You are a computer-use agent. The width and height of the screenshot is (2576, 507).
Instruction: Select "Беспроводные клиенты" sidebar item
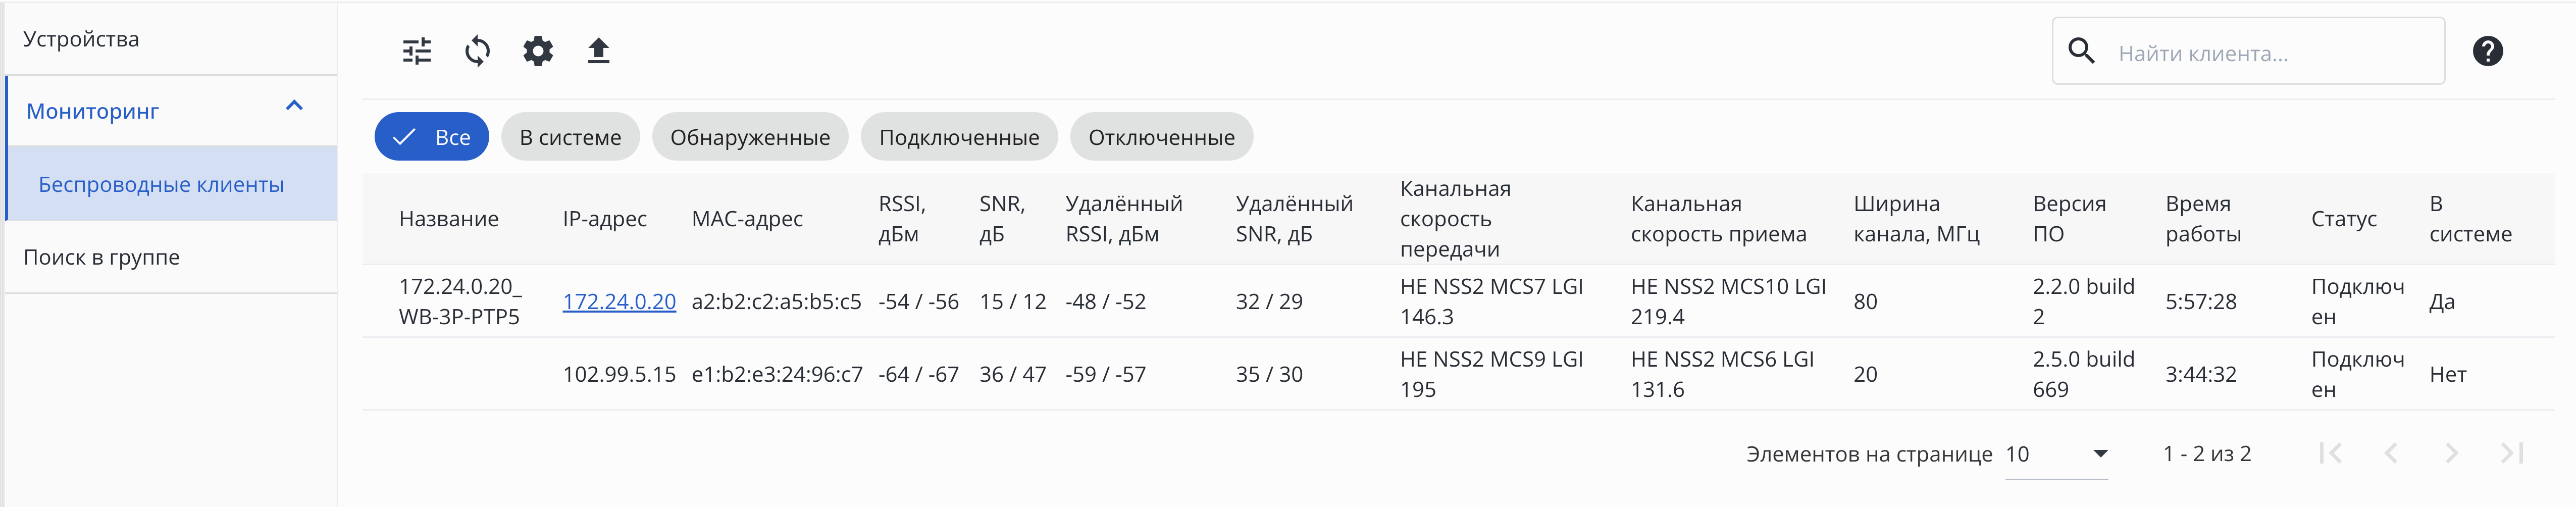click(161, 185)
